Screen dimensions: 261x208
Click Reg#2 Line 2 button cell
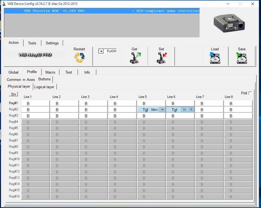coord(64,110)
